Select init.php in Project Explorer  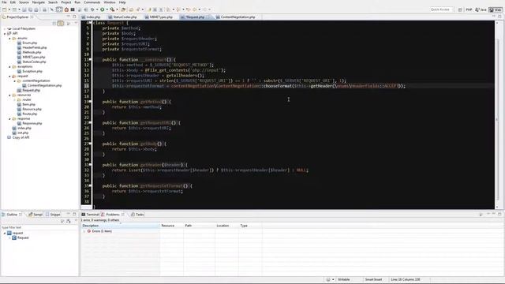coord(23,133)
